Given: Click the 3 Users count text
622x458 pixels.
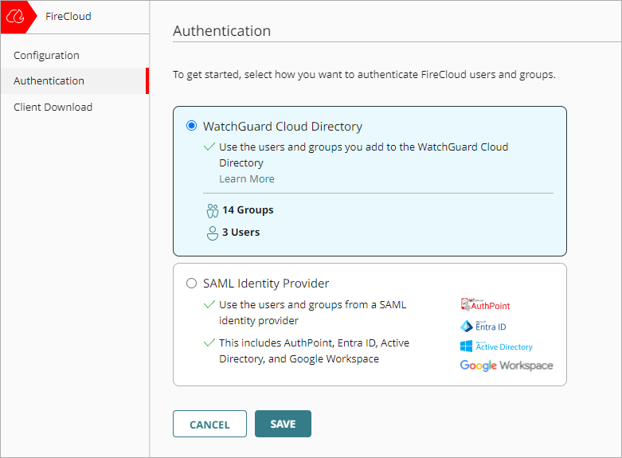Looking at the screenshot, I should 241,233.
